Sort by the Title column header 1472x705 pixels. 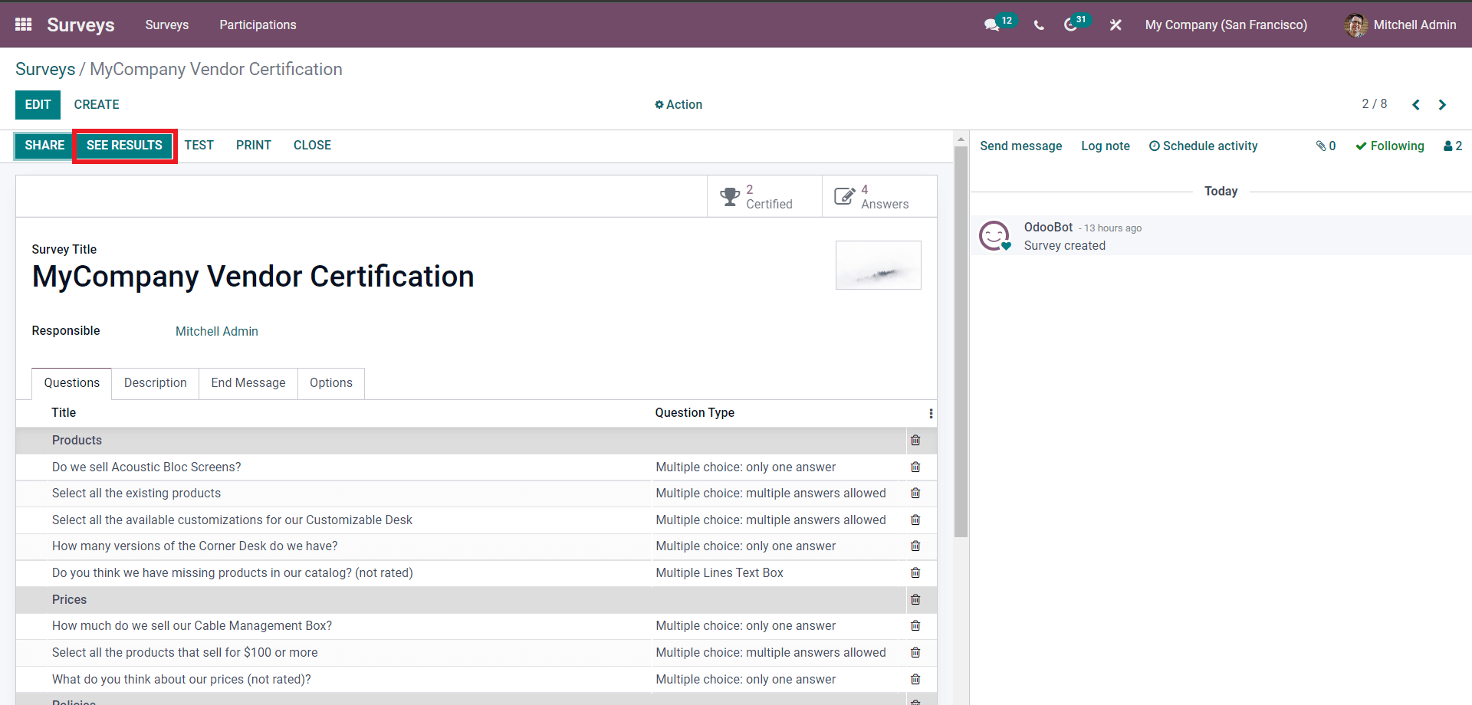point(64,413)
